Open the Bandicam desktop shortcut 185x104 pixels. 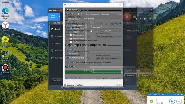tap(5, 69)
